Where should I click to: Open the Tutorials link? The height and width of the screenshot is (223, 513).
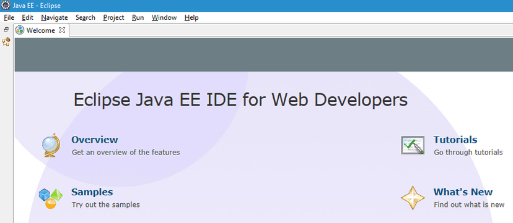(x=455, y=140)
